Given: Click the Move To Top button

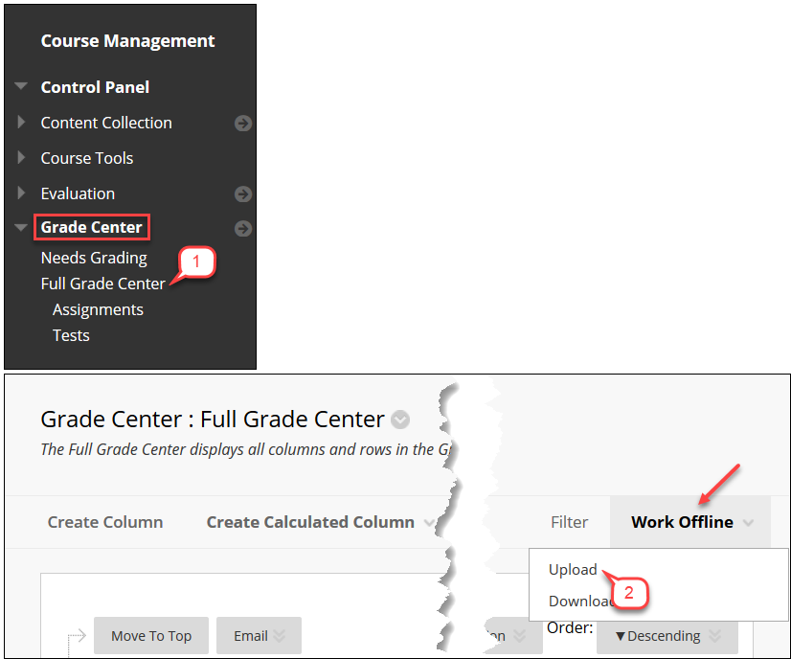Looking at the screenshot, I should click(151, 636).
